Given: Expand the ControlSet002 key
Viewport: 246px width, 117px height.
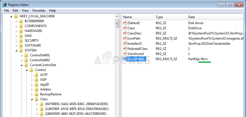Looking at the screenshot, I should click(21, 60).
